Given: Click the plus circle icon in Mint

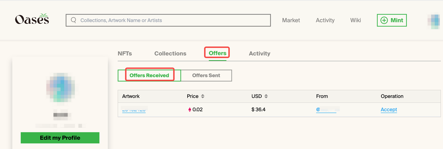Looking at the screenshot, I should pyautogui.click(x=384, y=20).
